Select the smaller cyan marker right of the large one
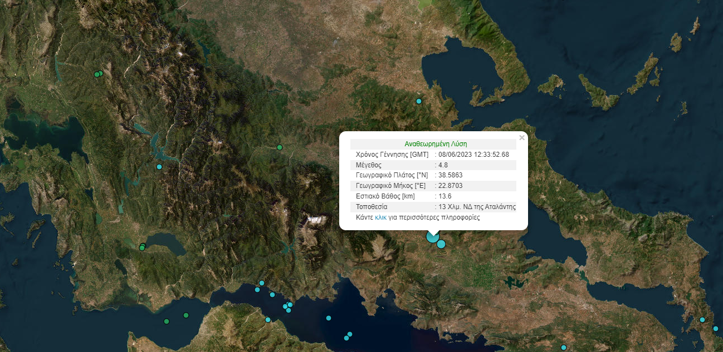 [441, 244]
